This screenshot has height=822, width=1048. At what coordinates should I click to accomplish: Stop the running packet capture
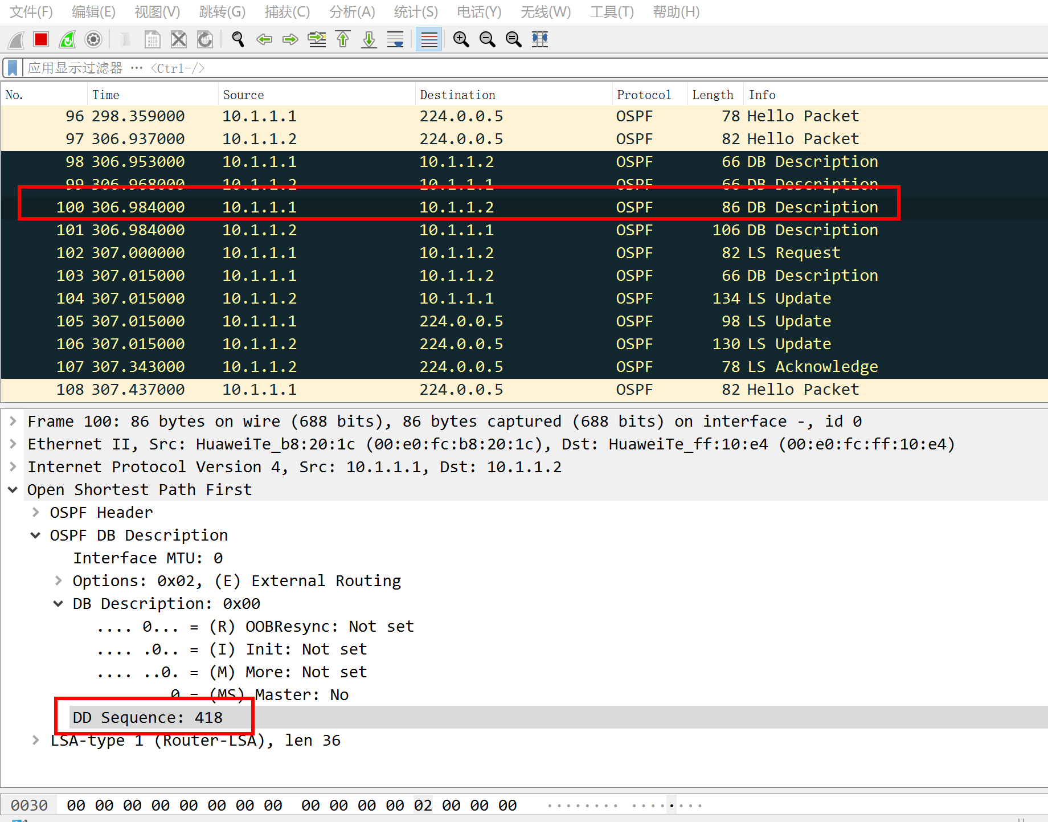tap(41, 39)
